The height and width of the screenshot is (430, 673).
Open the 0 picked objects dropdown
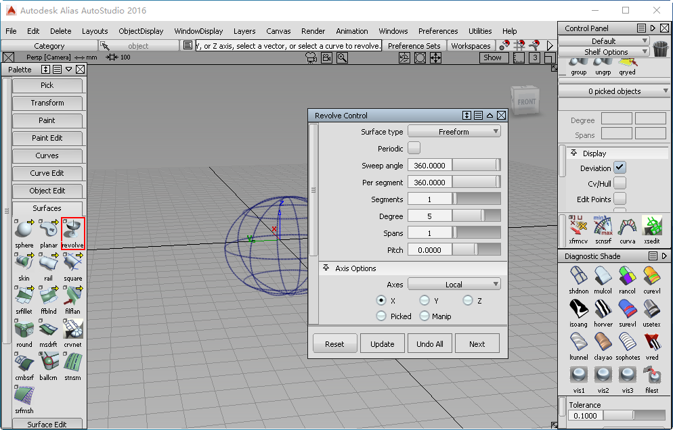pyautogui.click(x=614, y=91)
